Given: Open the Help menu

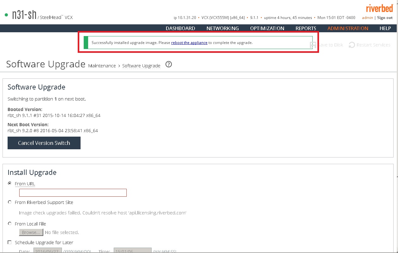Looking at the screenshot, I should pos(385,28).
